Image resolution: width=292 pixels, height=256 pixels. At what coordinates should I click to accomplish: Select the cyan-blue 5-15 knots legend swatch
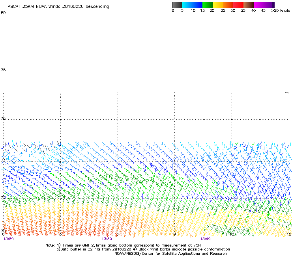click(192, 5)
